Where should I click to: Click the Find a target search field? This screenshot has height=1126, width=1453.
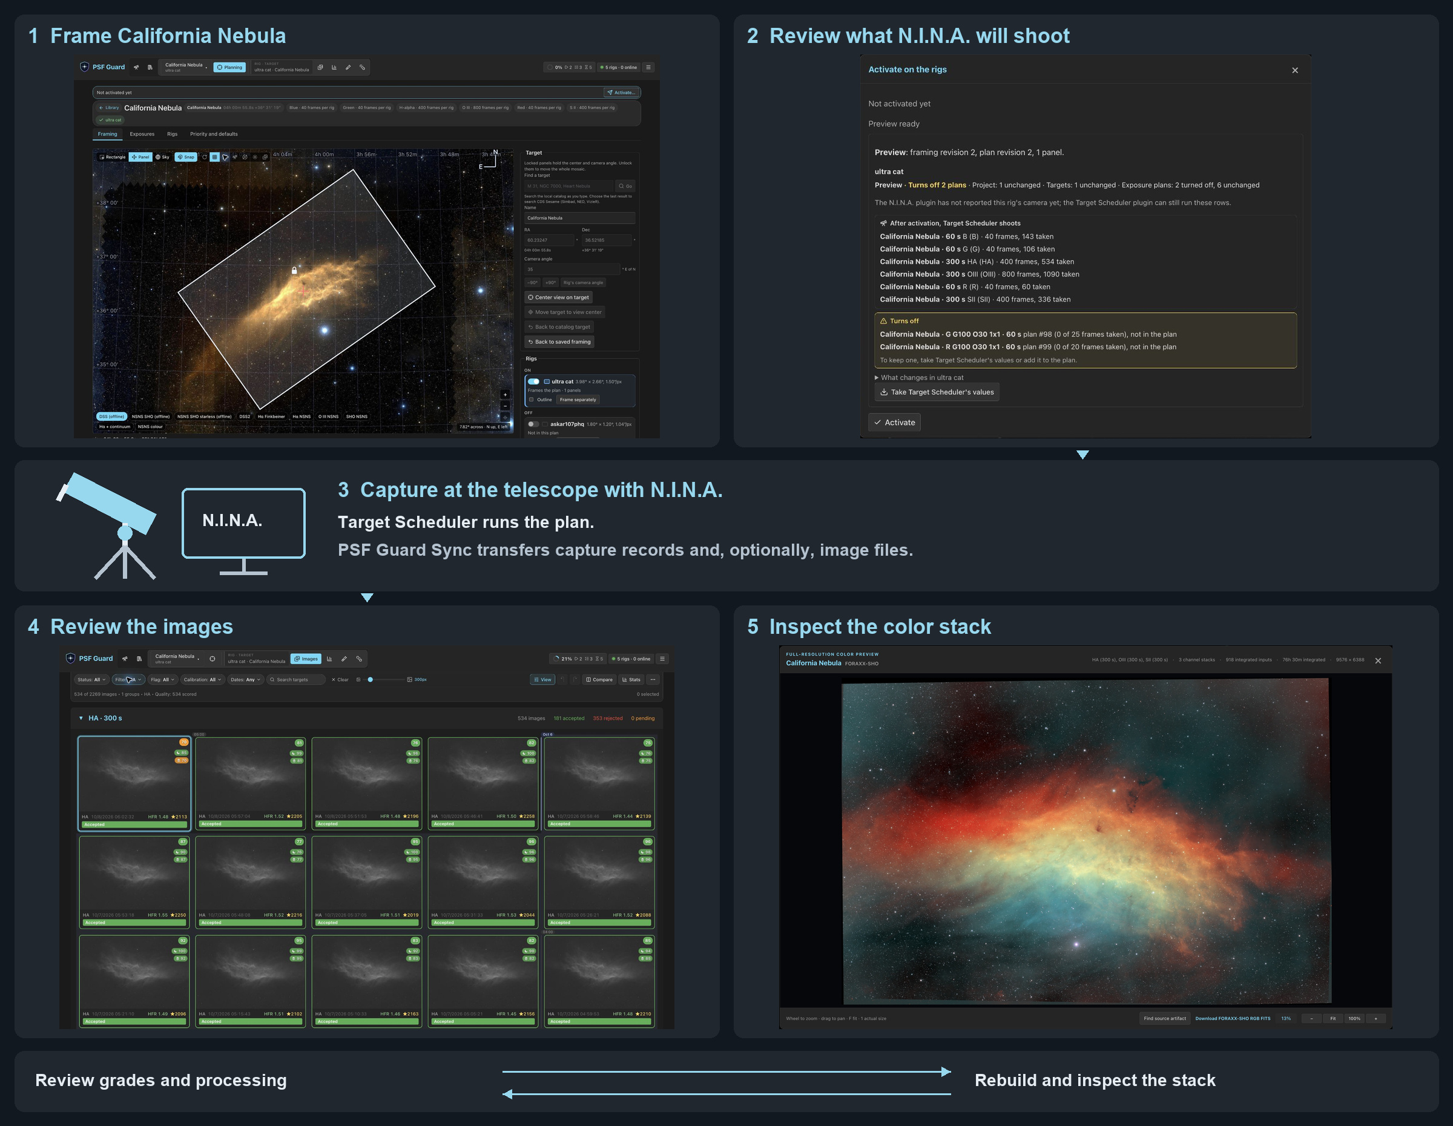[569, 186]
